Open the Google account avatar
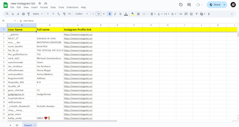Image resolution: width=239 pixels, height=127 pixels. click(233, 5)
